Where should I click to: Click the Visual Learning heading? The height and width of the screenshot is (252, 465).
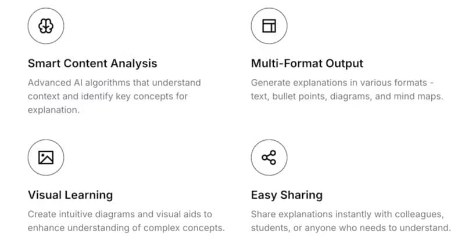click(70, 195)
